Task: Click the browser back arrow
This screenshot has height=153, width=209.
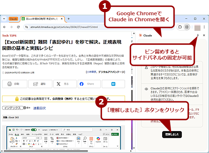Action: (x=5, y=27)
